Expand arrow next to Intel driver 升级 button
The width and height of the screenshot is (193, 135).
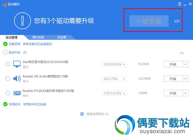tap(185, 64)
